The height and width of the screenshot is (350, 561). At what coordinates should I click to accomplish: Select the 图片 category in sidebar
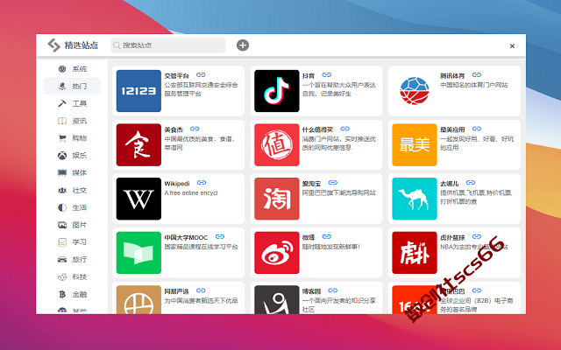click(x=72, y=225)
